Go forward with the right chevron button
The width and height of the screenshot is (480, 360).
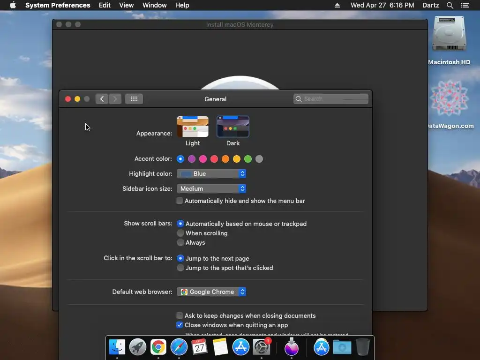click(115, 99)
